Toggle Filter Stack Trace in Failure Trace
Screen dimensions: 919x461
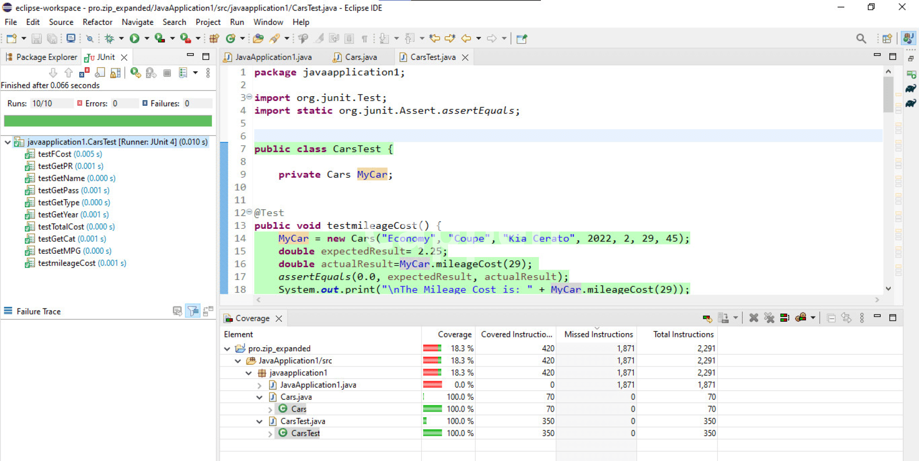pyautogui.click(x=193, y=311)
